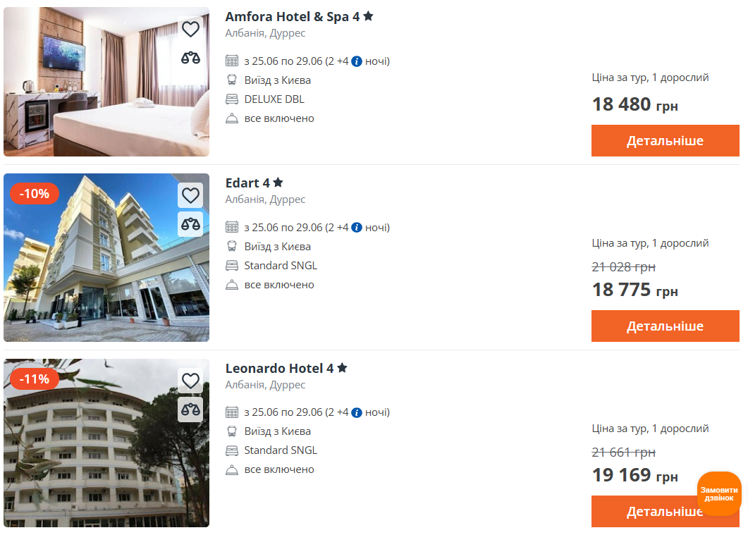Click the Замовити дзвінок floating button
748x535 pixels.
[718, 493]
